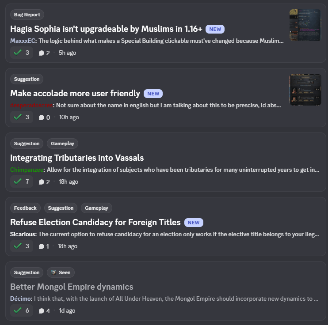Select Gameplay tag on Integrating Tributaries post
Screen dimensions: 328x325
pyautogui.click(x=62, y=144)
